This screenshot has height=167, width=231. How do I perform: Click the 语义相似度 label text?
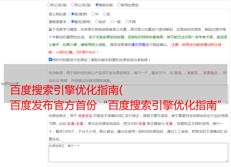coord(59,14)
